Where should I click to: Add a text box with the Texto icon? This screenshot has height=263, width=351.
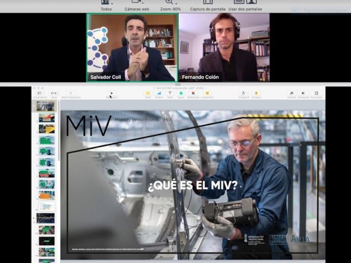click(x=170, y=93)
